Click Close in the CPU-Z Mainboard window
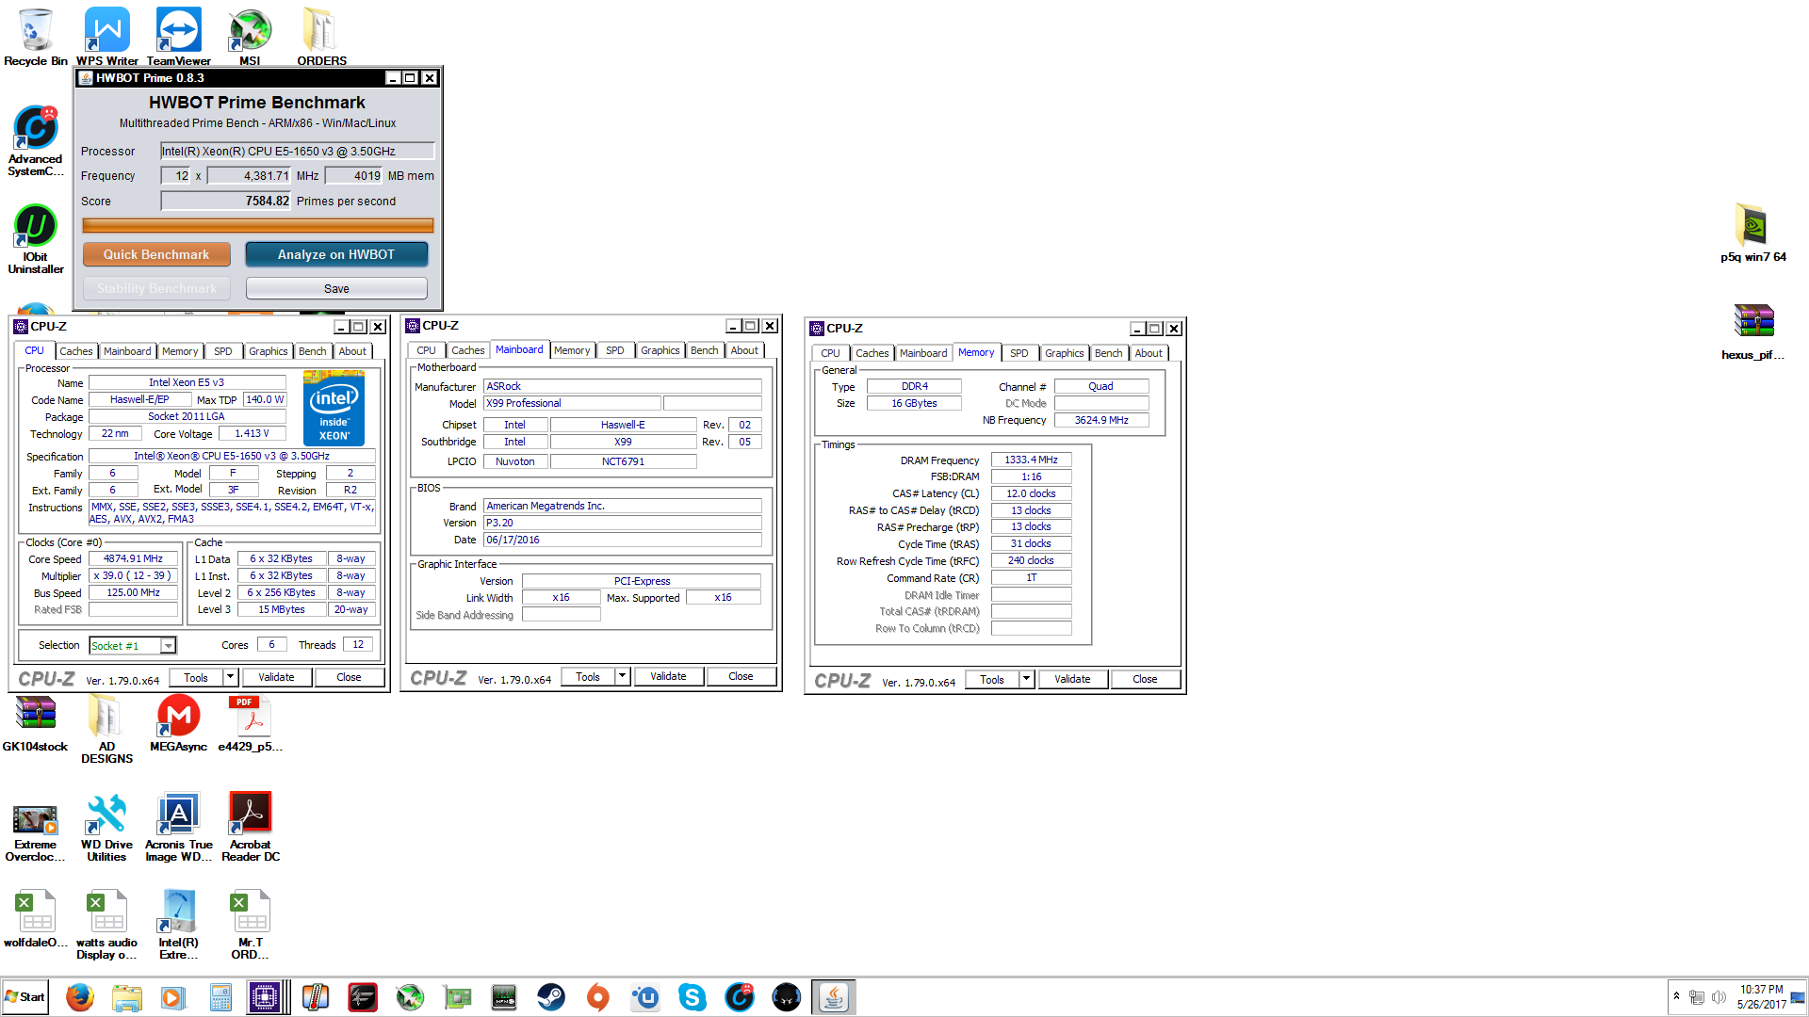The height and width of the screenshot is (1017, 1809). (x=741, y=676)
